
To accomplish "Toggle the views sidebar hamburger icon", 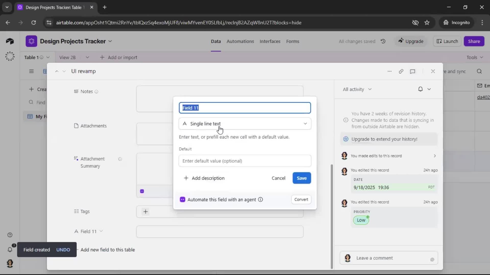I will point(31,71).
